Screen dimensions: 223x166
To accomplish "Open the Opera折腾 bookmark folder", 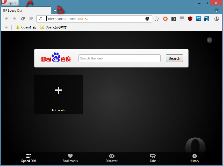I will (x=26, y=27).
